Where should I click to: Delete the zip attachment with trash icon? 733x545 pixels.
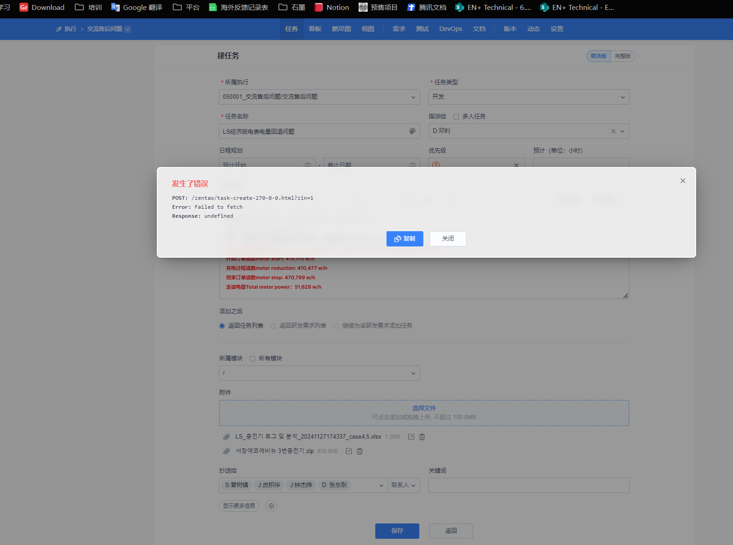pos(360,451)
